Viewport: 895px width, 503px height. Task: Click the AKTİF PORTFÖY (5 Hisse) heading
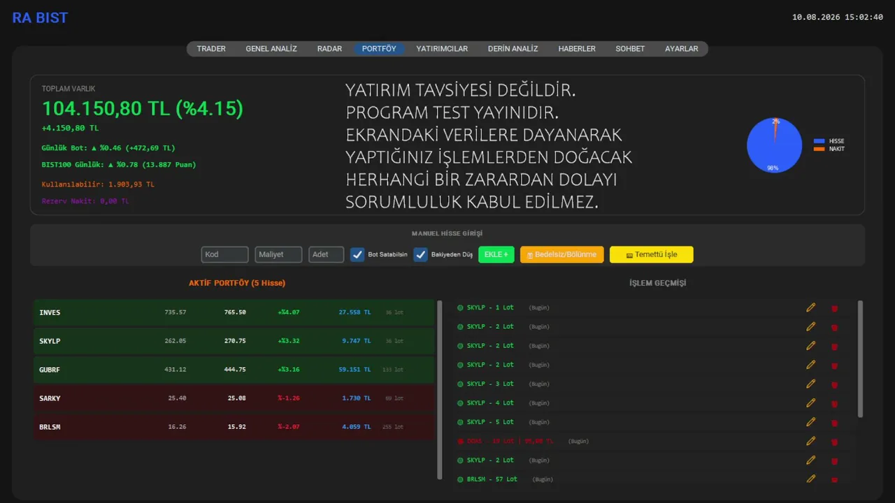pos(237,283)
